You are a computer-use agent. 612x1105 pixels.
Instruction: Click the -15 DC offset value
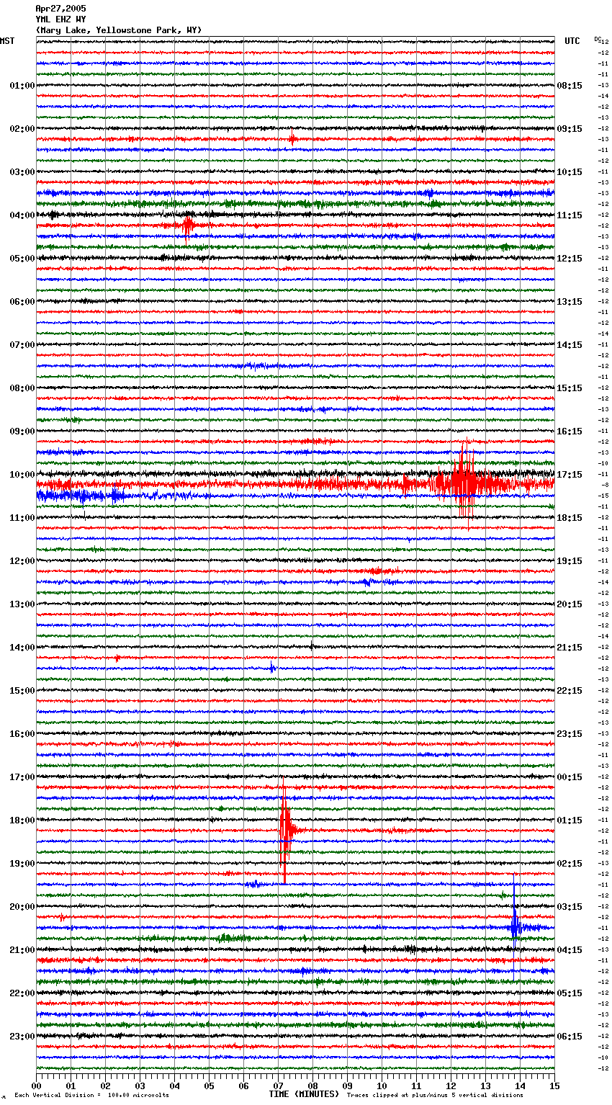[x=604, y=496]
